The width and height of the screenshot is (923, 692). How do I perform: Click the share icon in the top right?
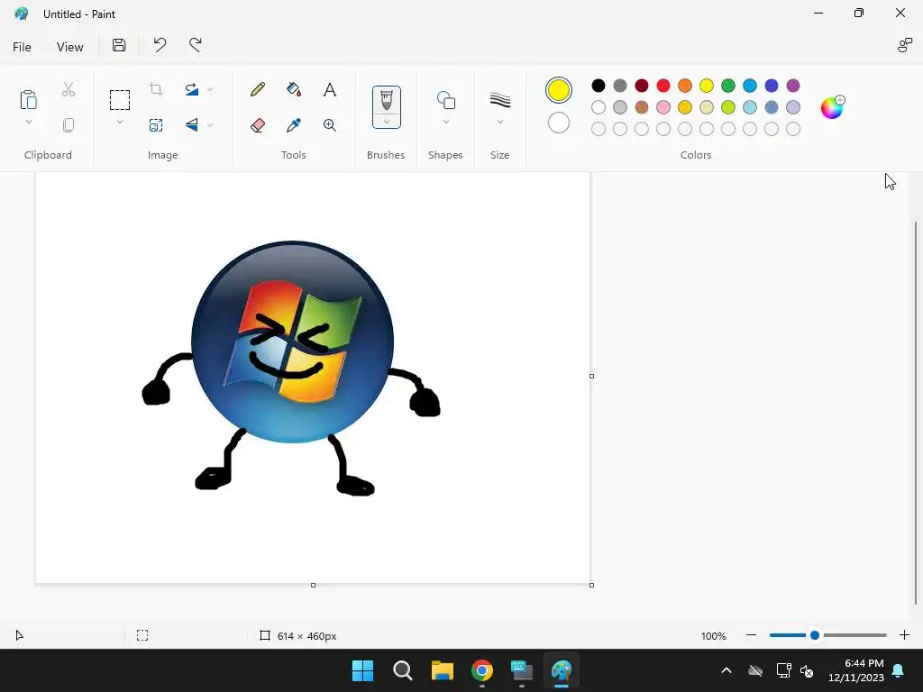point(905,45)
